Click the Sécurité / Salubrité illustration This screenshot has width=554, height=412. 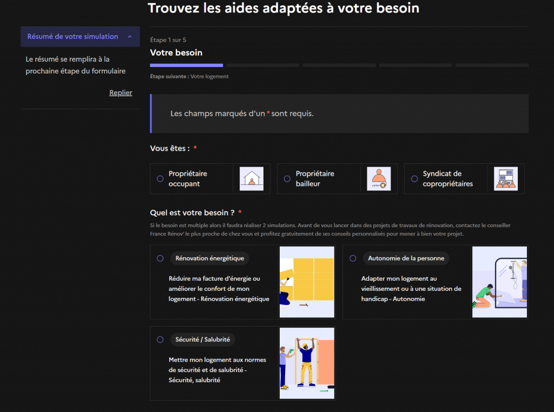307,363
